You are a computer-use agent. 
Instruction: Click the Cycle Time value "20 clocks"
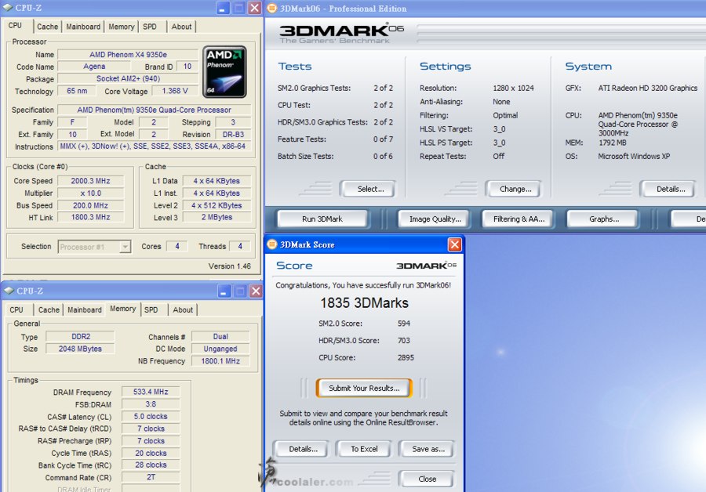151,454
